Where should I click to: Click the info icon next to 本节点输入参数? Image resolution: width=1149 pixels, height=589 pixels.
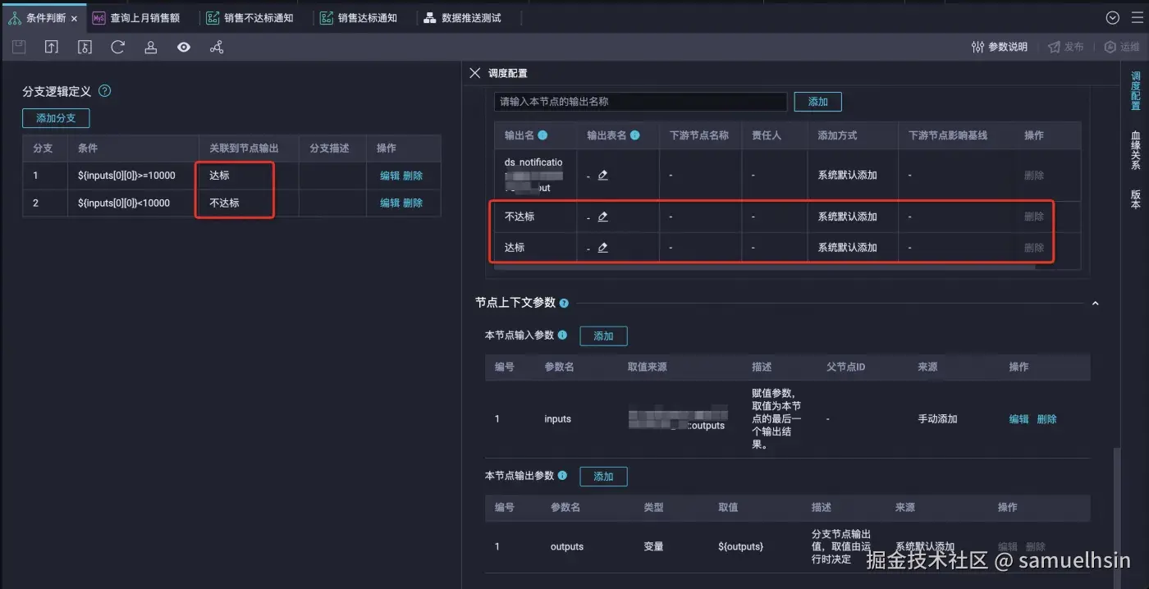562,336
